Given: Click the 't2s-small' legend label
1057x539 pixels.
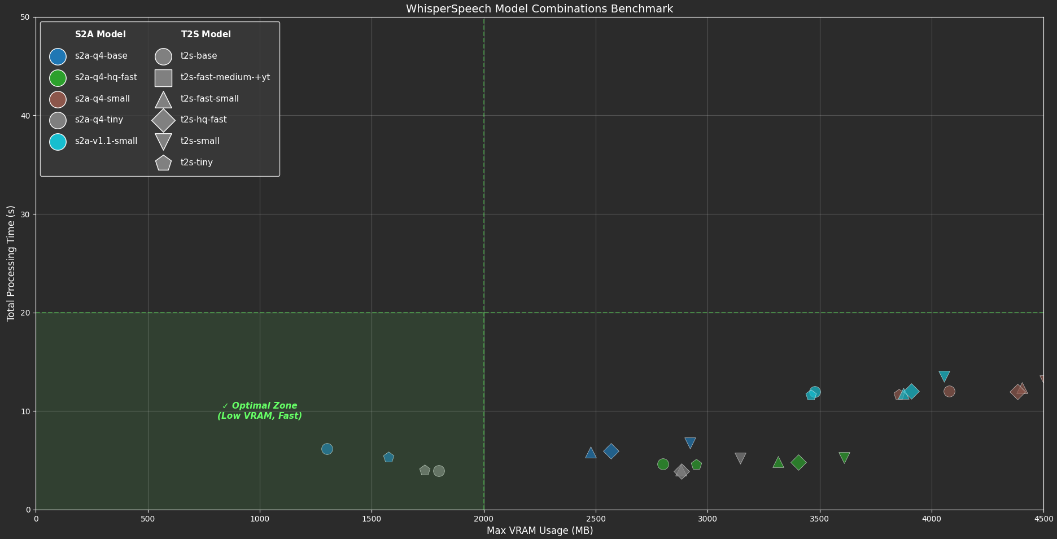Looking at the screenshot, I should (x=200, y=141).
